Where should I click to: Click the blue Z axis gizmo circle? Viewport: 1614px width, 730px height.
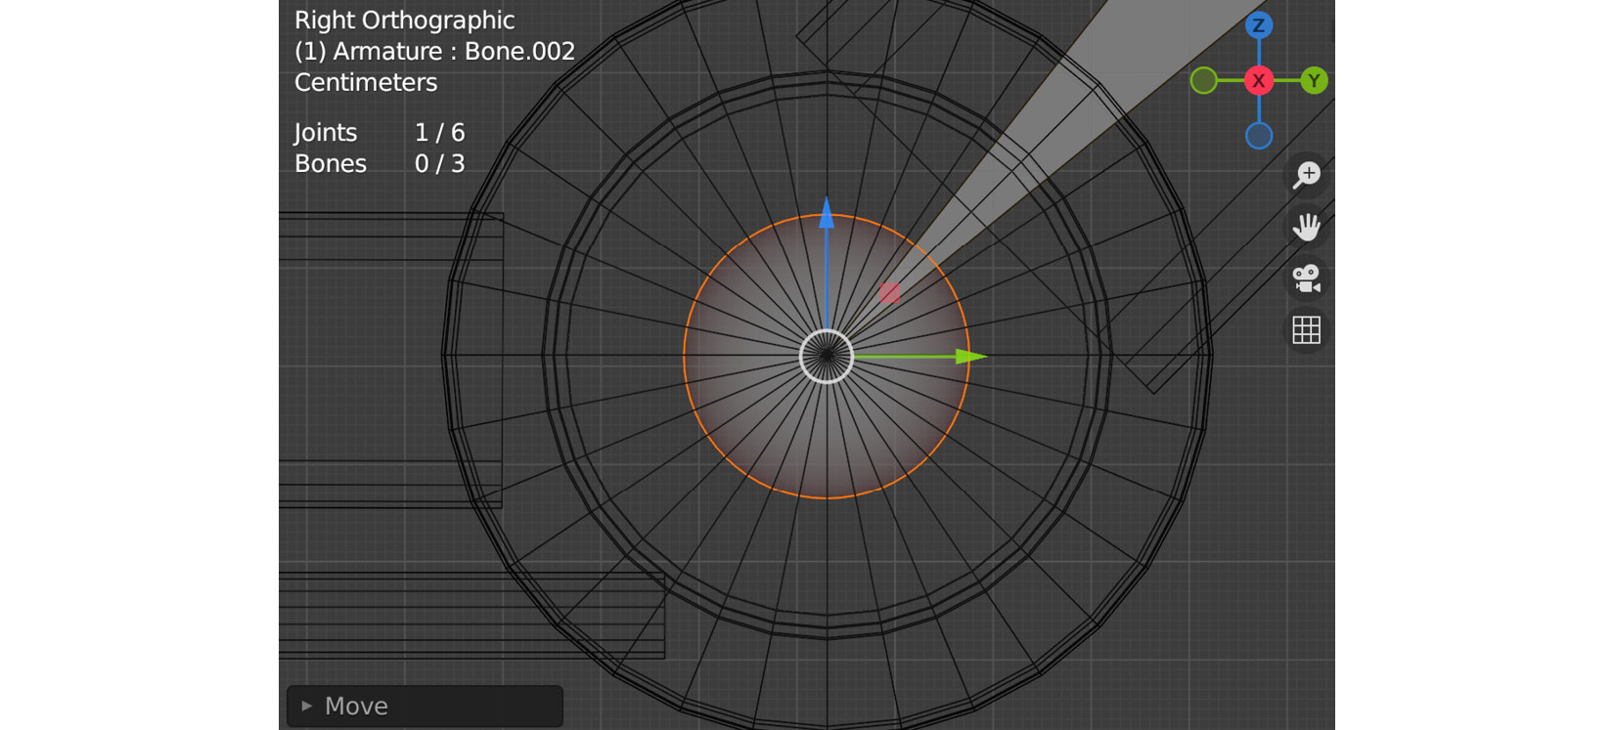tap(1259, 25)
